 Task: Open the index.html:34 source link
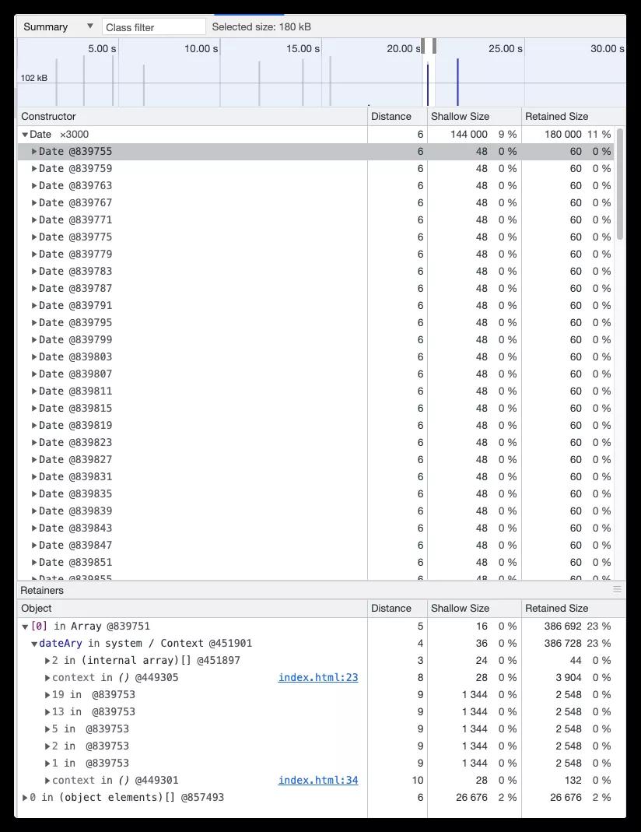coord(318,781)
